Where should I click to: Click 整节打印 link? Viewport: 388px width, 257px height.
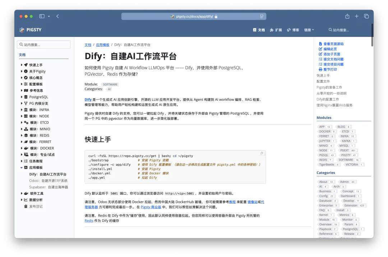coord(328,70)
